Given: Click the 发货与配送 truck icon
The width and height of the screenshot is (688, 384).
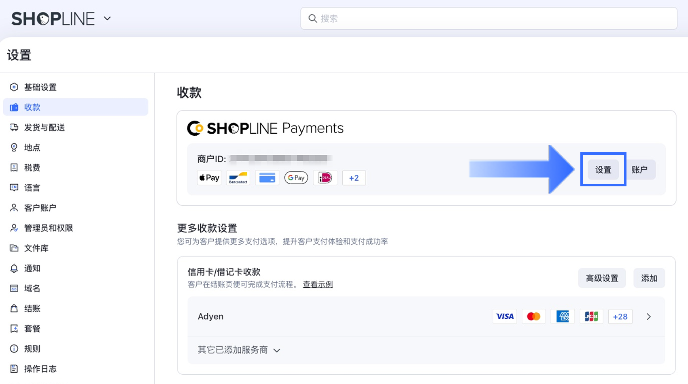Looking at the screenshot, I should pyautogui.click(x=14, y=127).
